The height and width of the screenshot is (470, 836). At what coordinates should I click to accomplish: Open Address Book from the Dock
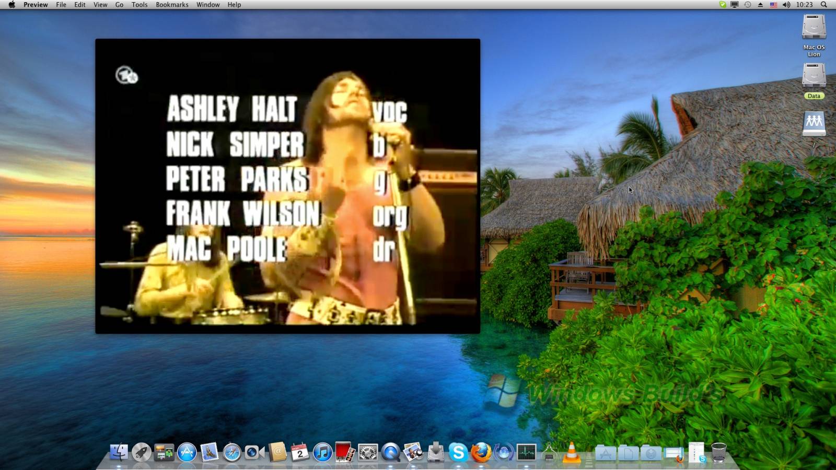pos(277,452)
